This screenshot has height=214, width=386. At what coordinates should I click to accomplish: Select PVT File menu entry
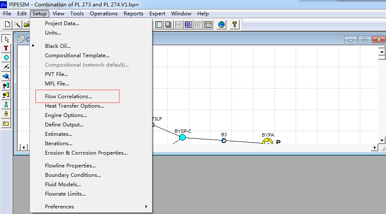pyautogui.click(x=56, y=74)
